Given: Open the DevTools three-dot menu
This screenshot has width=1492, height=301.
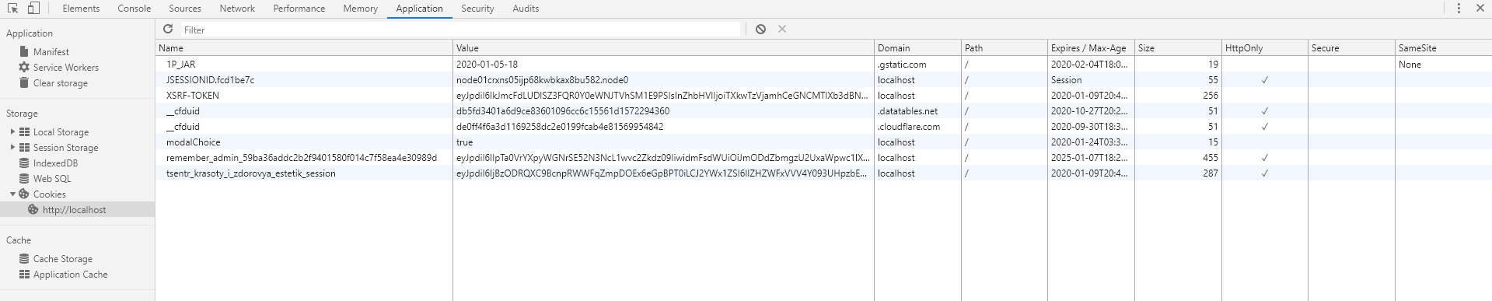Looking at the screenshot, I should (x=1459, y=9).
